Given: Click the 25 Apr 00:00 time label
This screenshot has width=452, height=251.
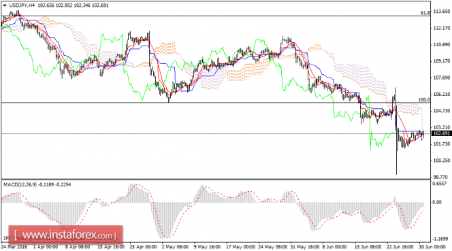Looking at the screenshot, I should point(143,247).
